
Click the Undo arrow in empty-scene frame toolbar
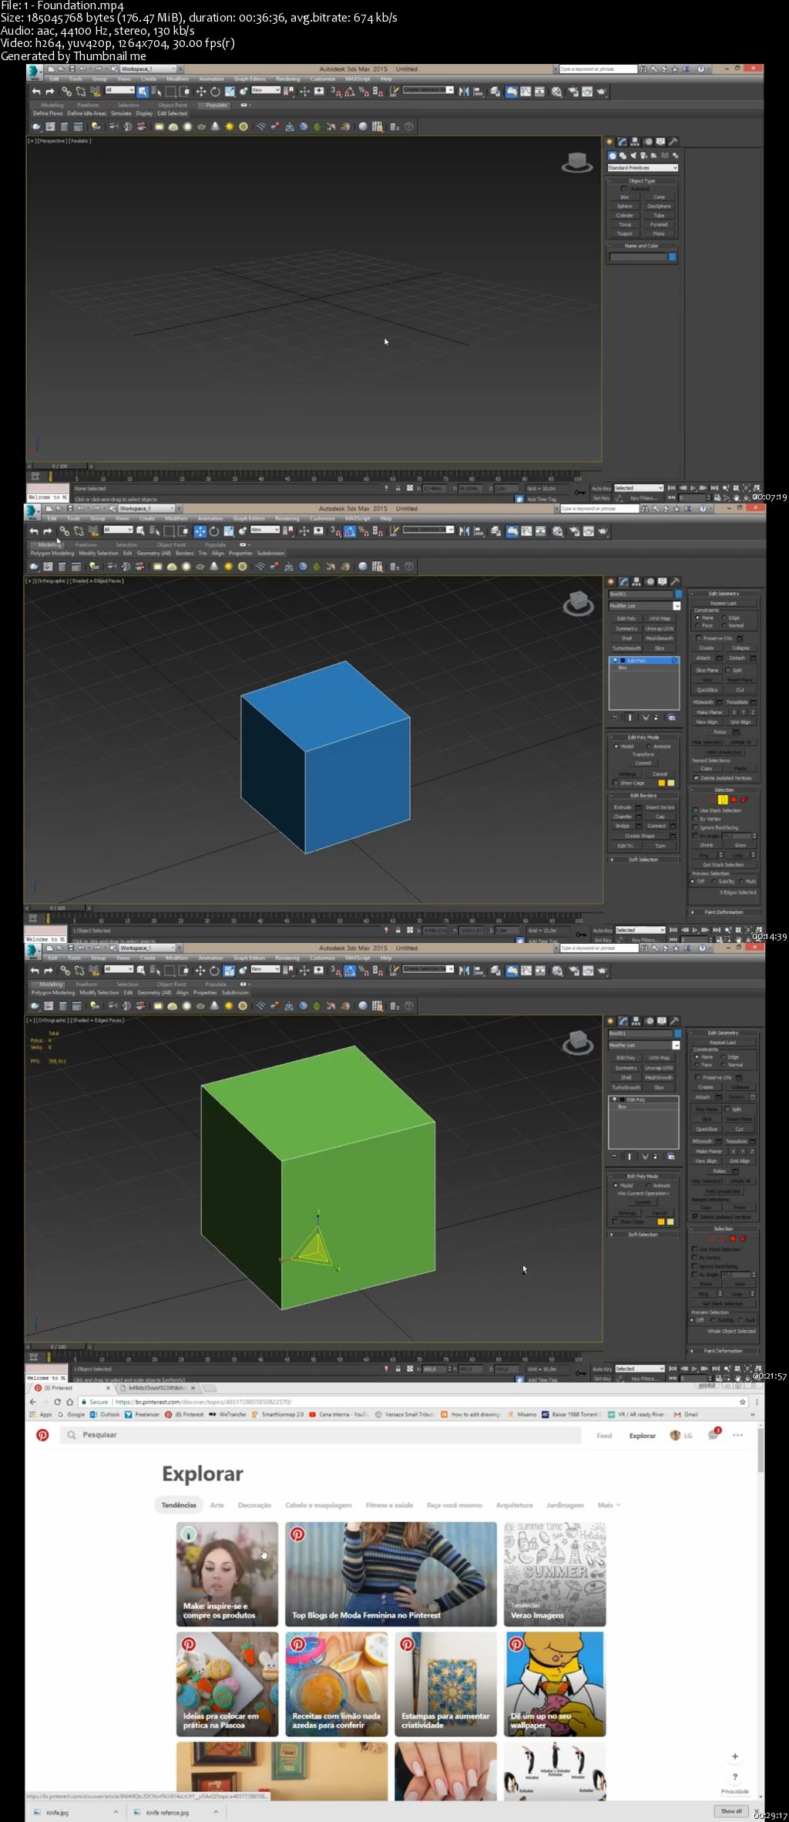click(x=35, y=92)
